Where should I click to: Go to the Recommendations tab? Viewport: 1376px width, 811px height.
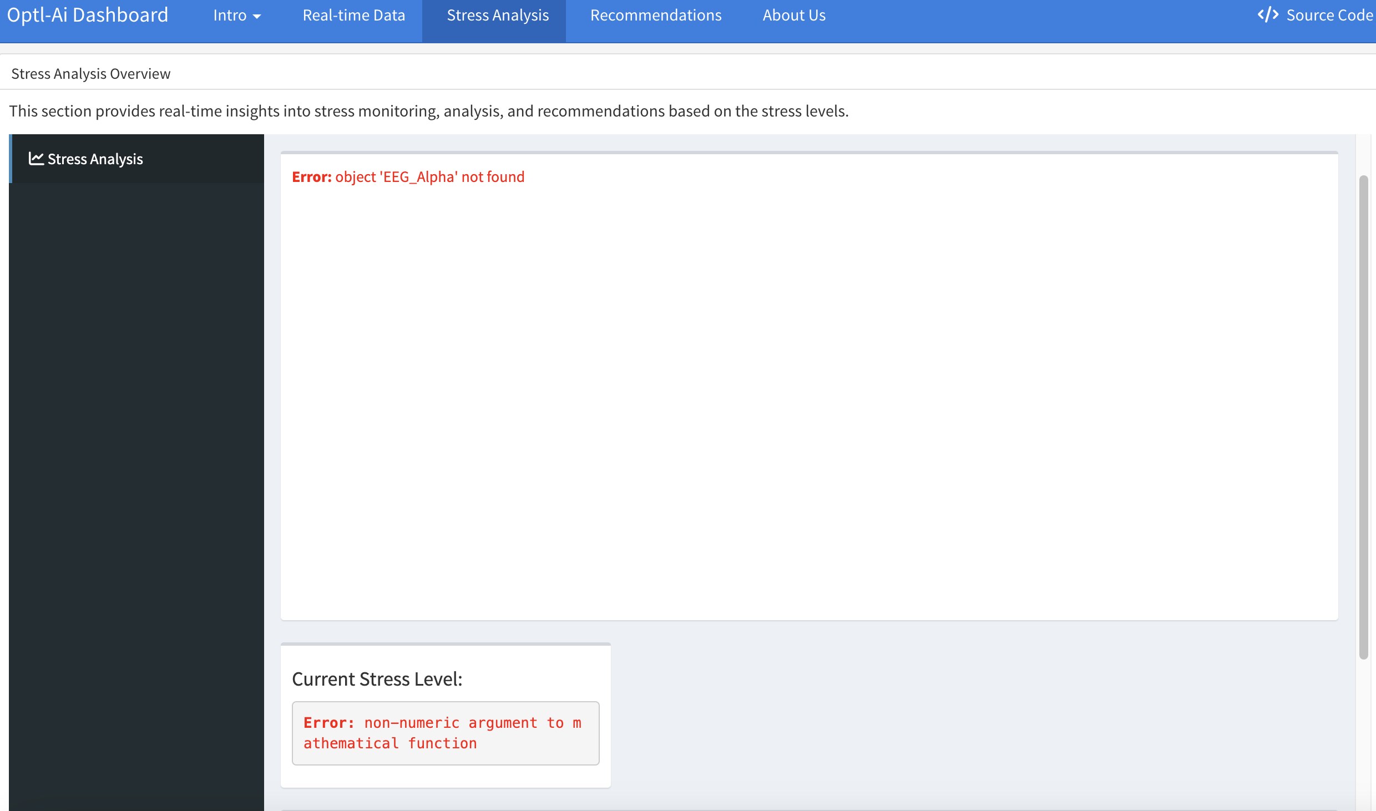(x=655, y=16)
